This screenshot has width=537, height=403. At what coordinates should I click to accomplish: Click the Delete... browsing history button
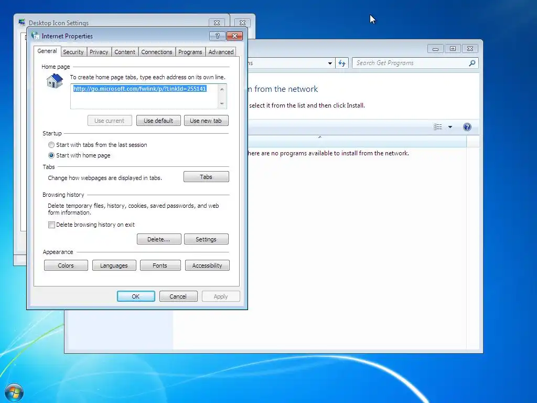click(159, 239)
